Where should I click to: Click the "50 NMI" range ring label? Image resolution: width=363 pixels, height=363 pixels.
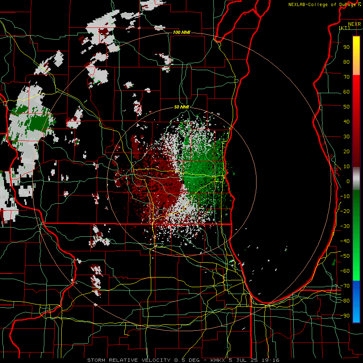coord(181,107)
